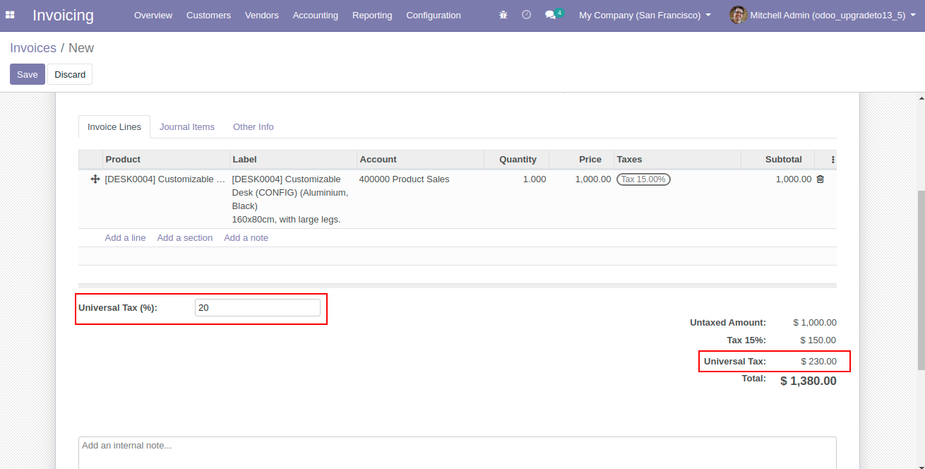The width and height of the screenshot is (925, 469).
Task: Switch to the Journal Items tab
Action: click(186, 127)
